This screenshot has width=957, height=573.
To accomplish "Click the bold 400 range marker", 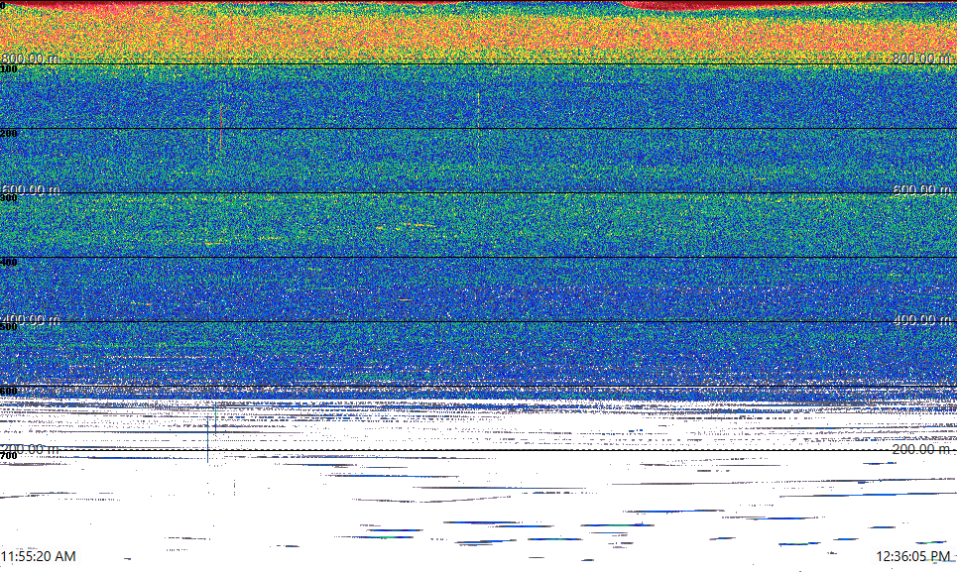I will [x=9, y=263].
